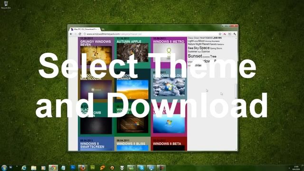The image size is (304, 171).
Task: Click the Moon tag in the cloud
Action: pyautogui.click(x=201, y=41)
